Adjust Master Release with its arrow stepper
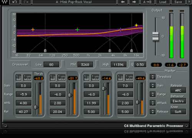The width and height of the screenshot is (192, 138). 153,112
